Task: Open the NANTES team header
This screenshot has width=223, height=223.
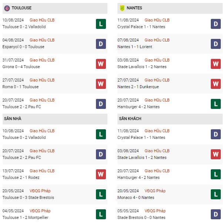Action: point(170,8)
